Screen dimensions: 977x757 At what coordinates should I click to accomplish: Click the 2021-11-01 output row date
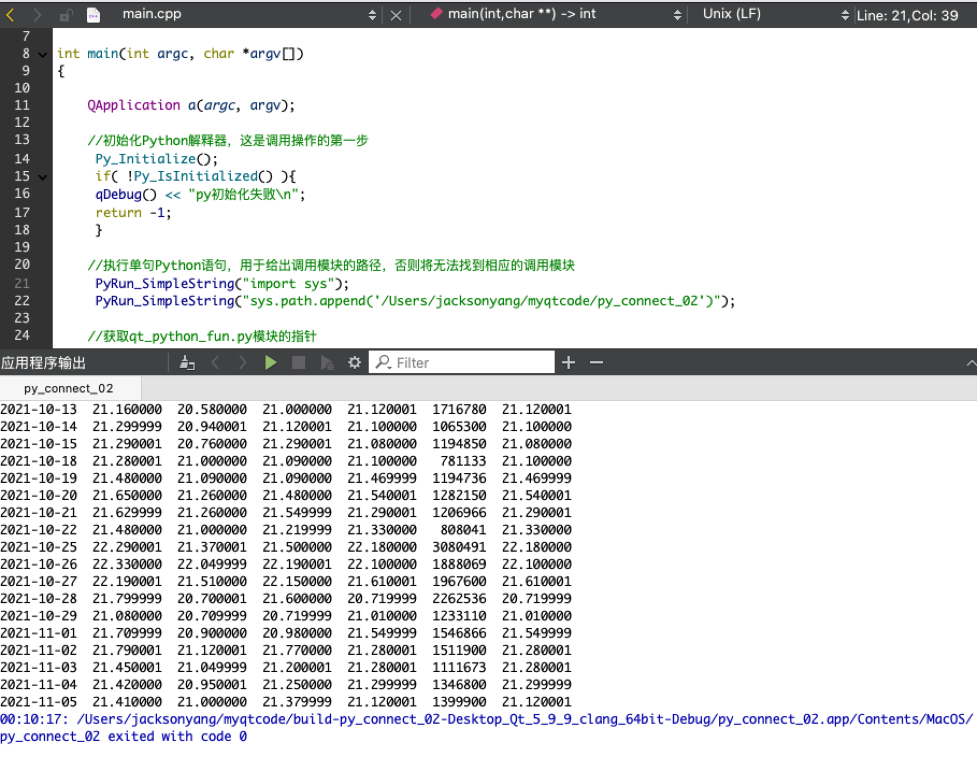39,633
